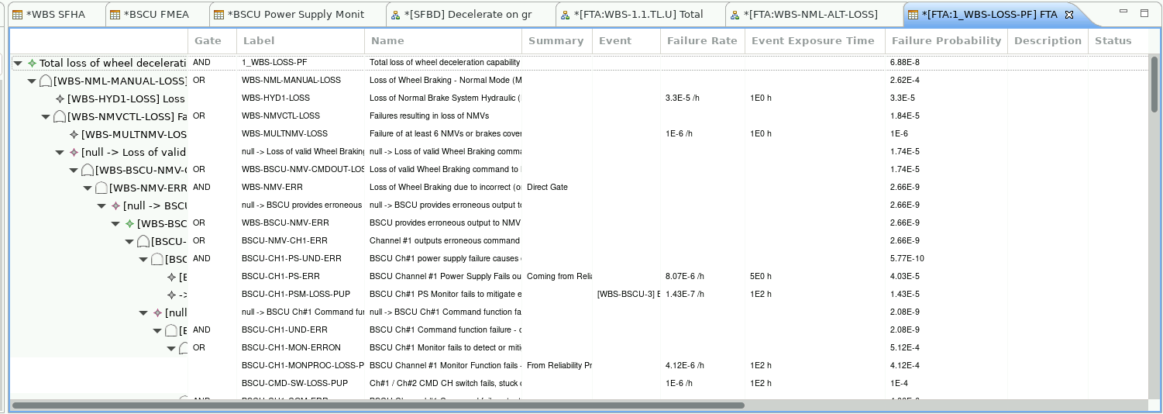Click the Gate column header
The height and width of the screenshot is (414, 1163).
coord(212,41)
